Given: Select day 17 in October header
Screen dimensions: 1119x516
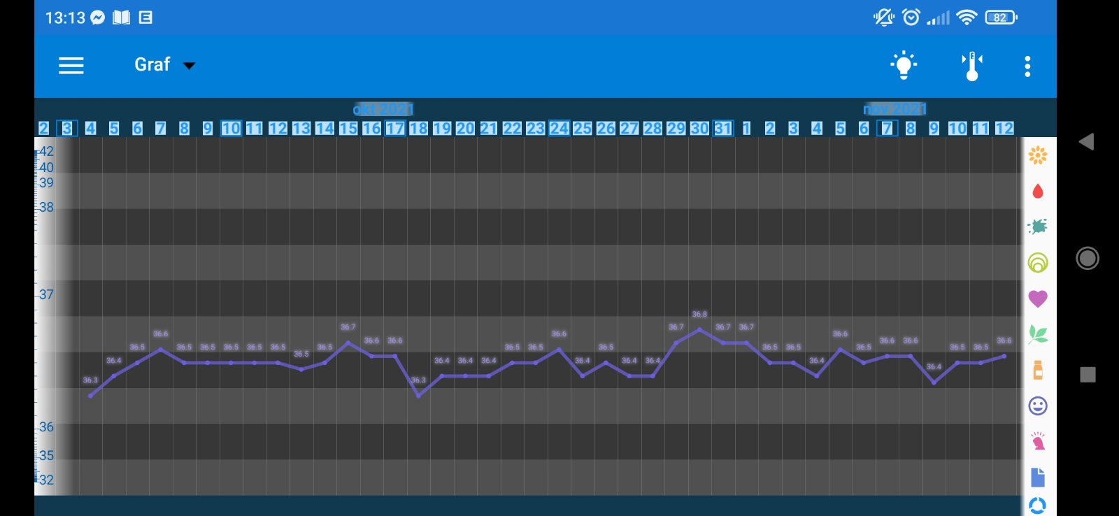Looking at the screenshot, I should [395, 129].
